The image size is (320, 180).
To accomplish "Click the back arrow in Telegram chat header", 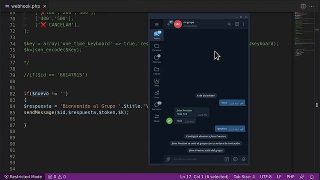I will coord(169,24).
